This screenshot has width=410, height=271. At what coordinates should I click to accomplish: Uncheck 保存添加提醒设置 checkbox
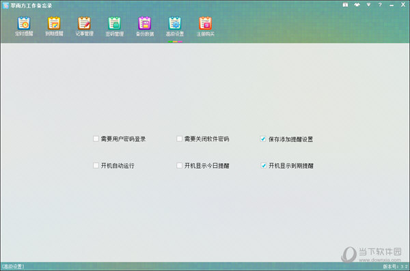[263, 139]
